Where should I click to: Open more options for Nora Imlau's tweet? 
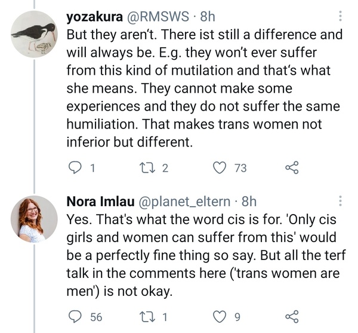click(x=340, y=201)
